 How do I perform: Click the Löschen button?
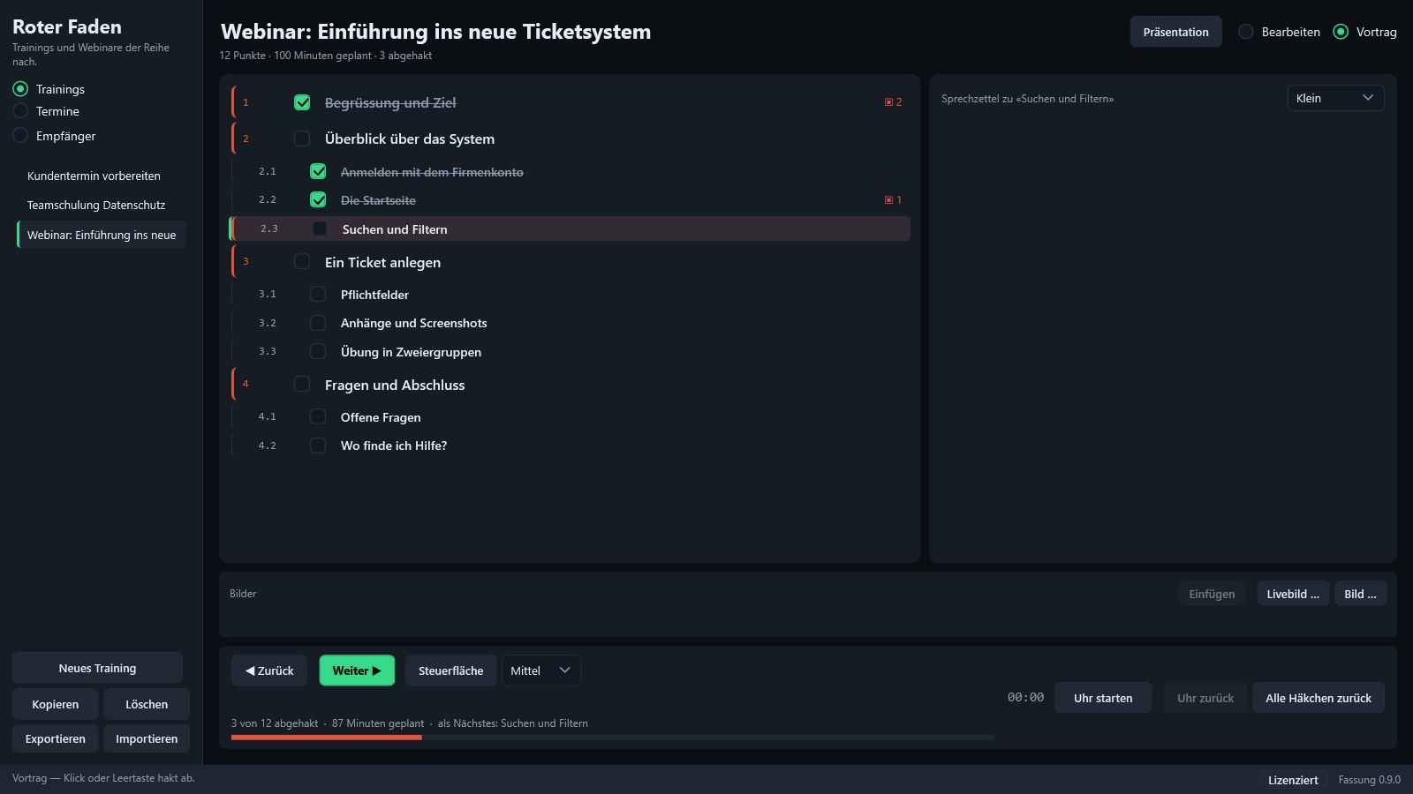[147, 704]
